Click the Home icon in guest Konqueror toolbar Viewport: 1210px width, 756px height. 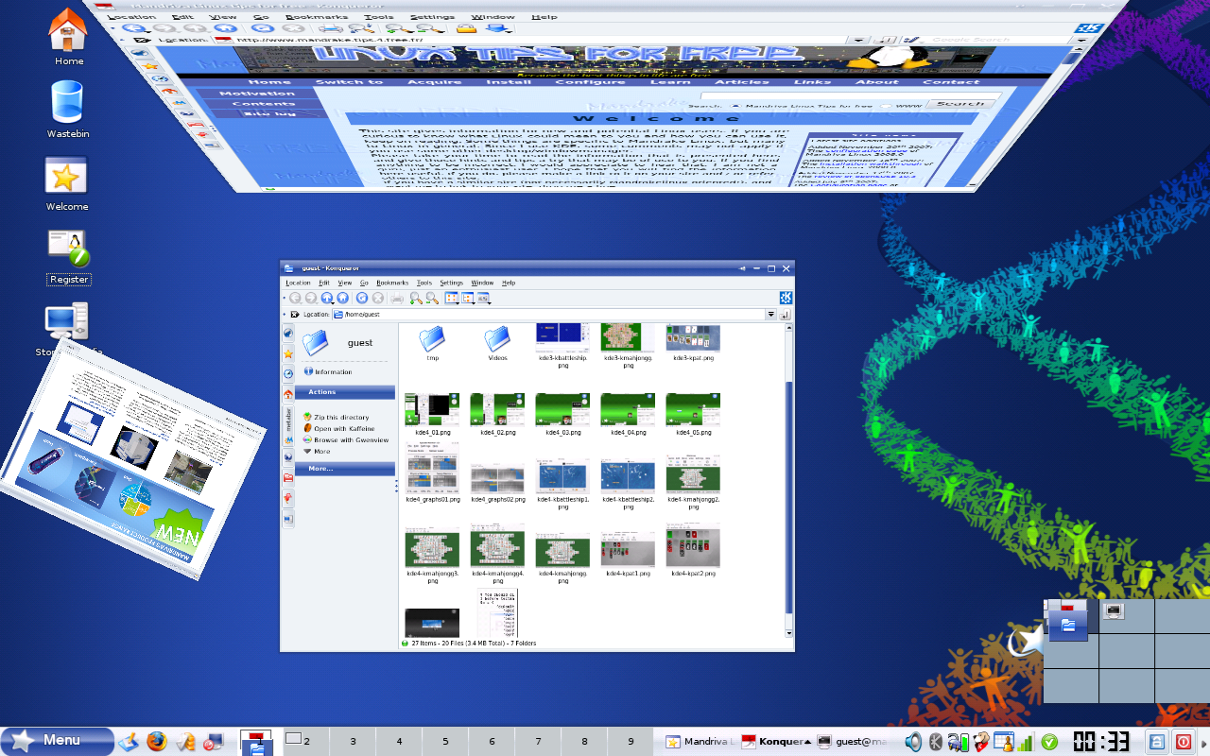pyautogui.click(x=342, y=298)
